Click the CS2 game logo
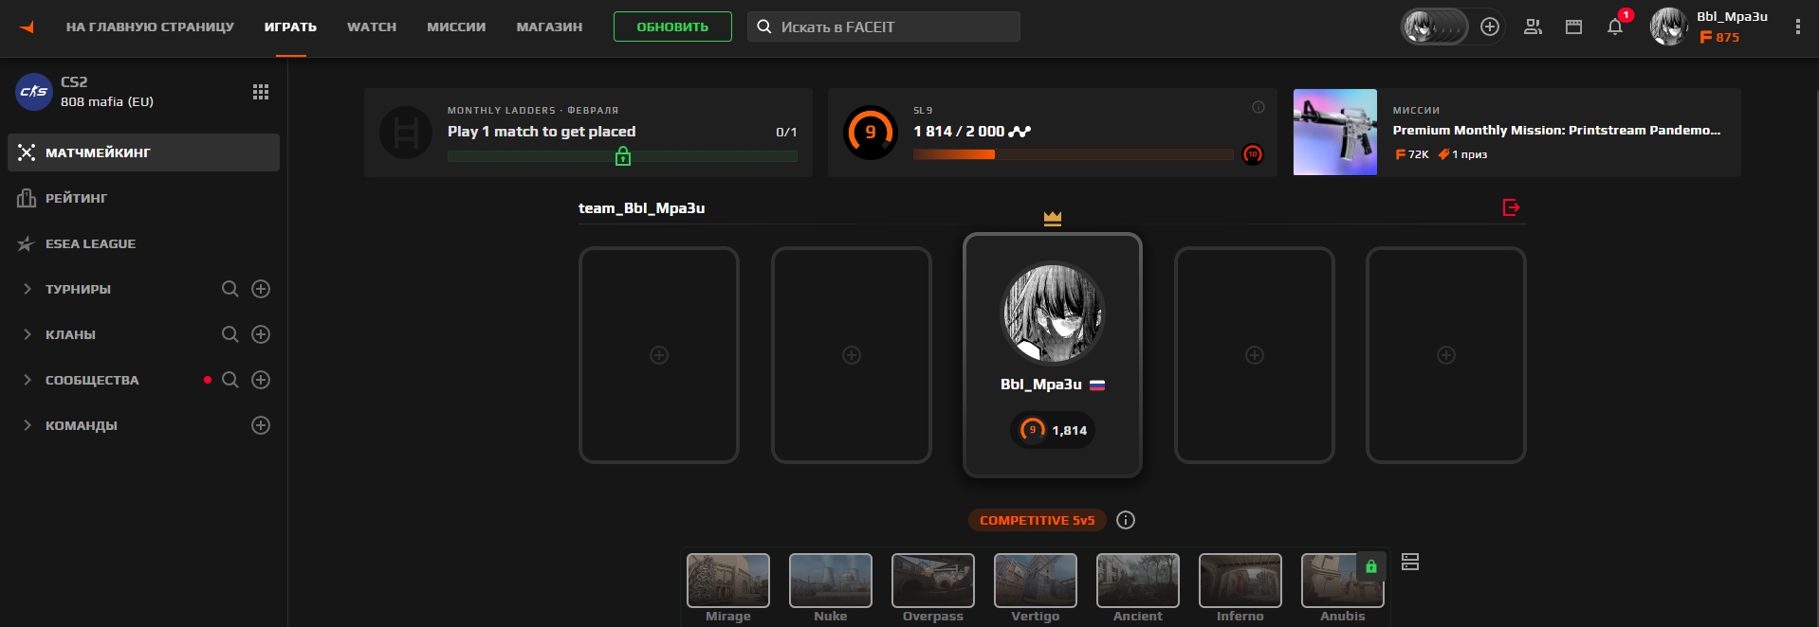Viewport: 1819px width, 627px height. [x=34, y=92]
